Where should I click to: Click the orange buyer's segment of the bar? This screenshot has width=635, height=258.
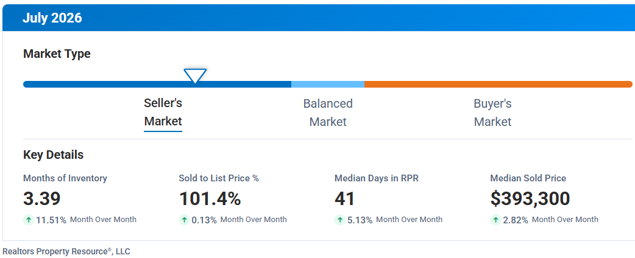pyautogui.click(x=498, y=84)
